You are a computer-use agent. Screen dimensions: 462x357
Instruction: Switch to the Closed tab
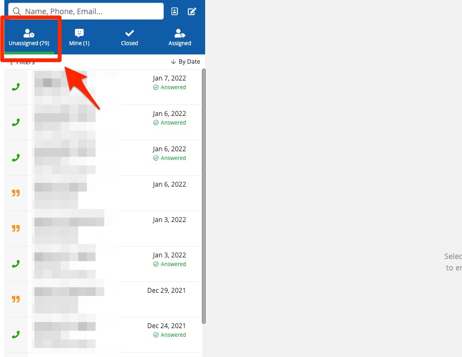click(130, 37)
